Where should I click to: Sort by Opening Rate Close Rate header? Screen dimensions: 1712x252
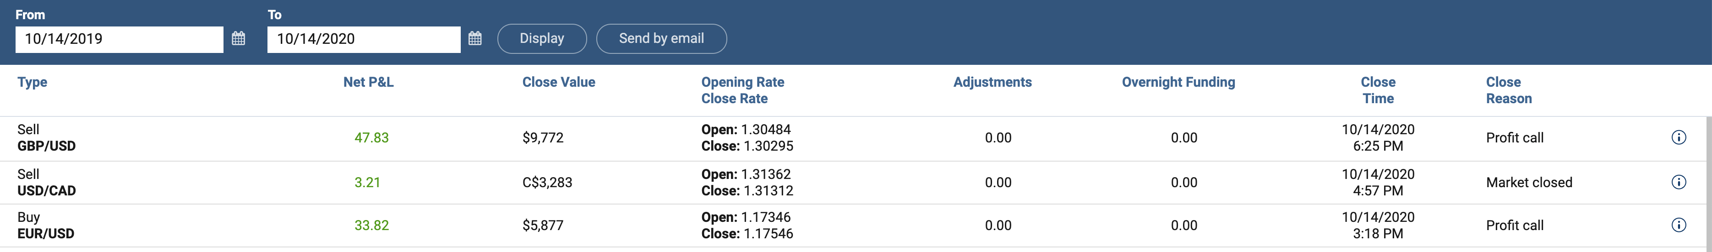742,90
